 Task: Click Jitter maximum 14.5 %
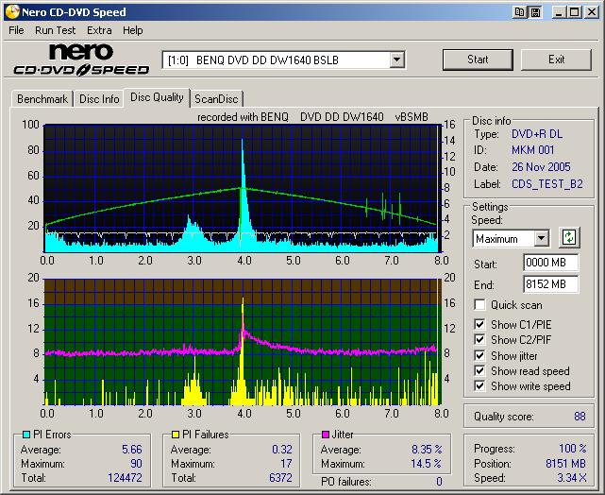point(427,463)
